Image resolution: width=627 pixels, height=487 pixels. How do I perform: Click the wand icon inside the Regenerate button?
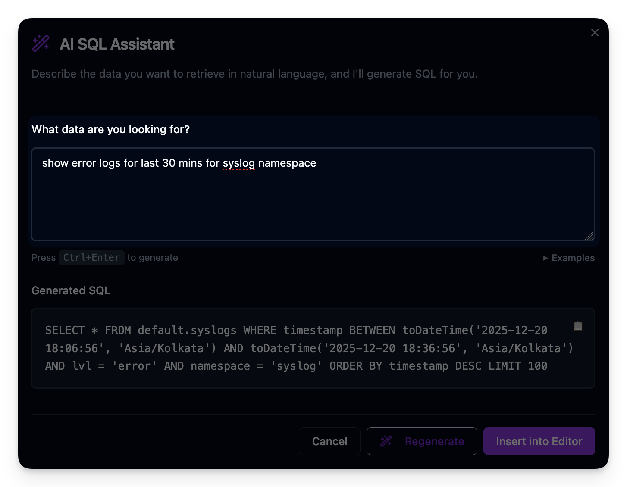386,441
